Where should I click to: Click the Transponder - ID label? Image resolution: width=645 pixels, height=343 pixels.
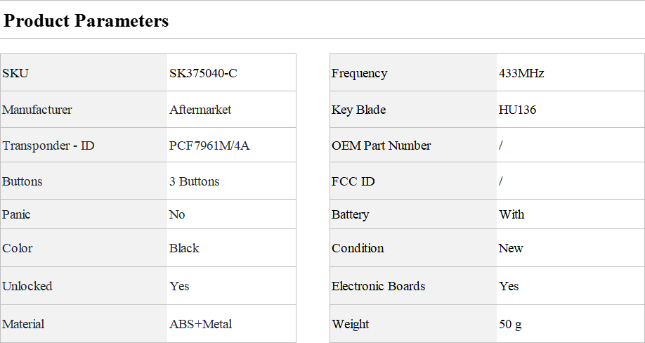pos(48,145)
